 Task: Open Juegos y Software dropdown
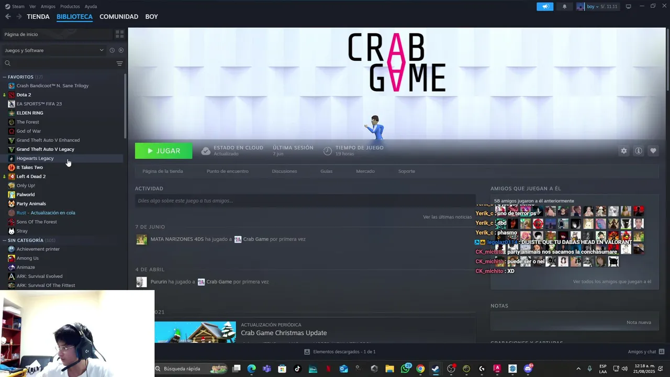click(54, 50)
